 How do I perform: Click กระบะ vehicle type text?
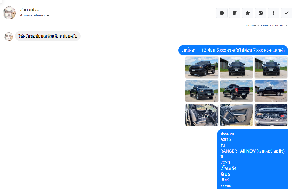tap(226, 140)
